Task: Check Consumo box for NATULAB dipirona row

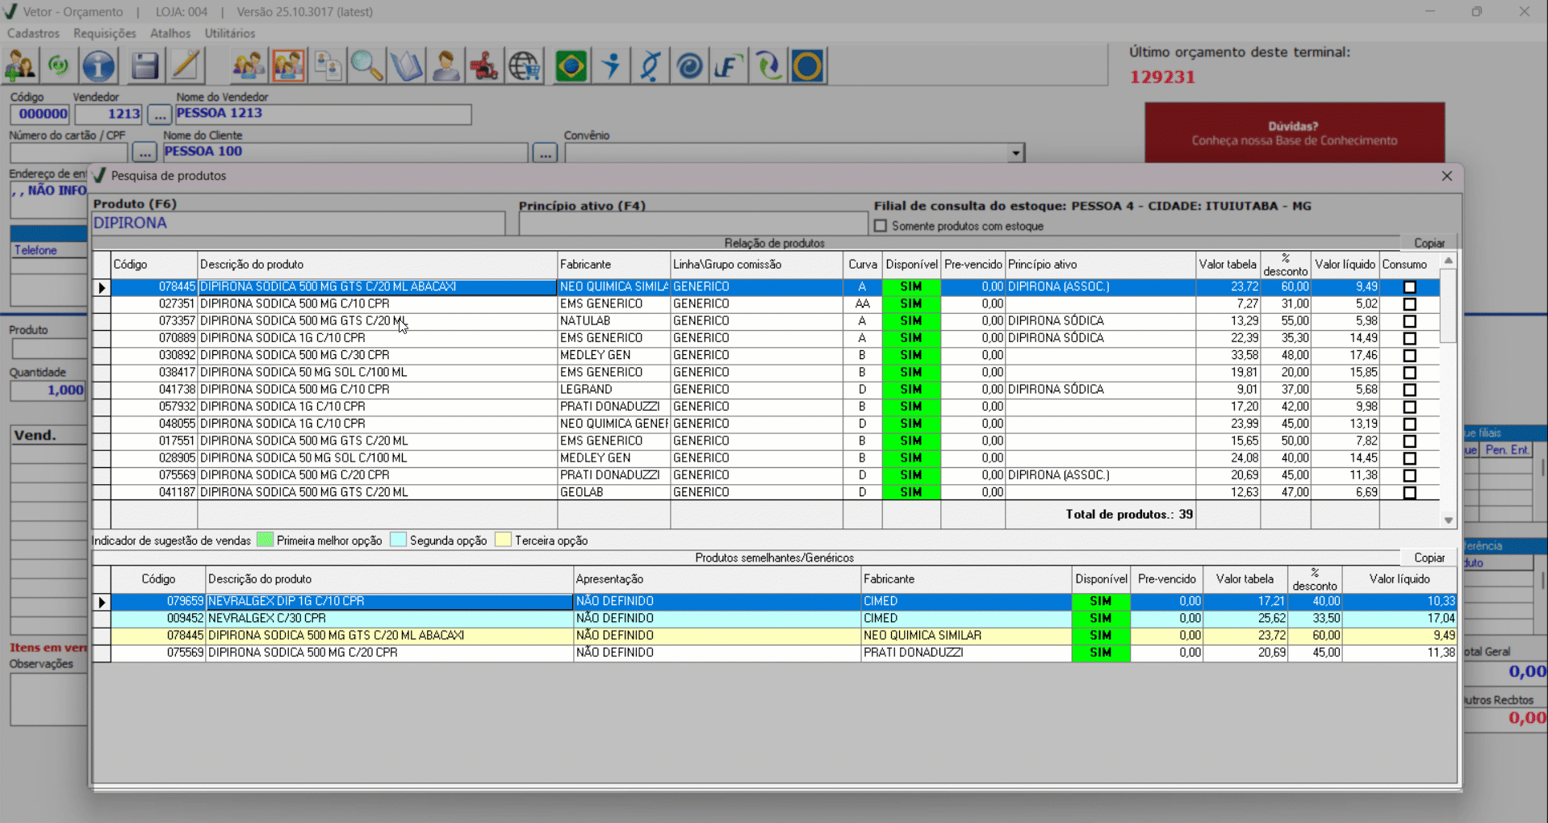Action: point(1409,321)
